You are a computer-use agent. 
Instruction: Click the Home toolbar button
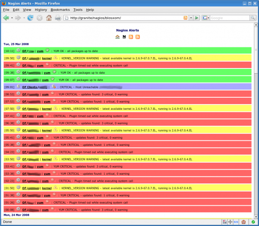(49, 18)
